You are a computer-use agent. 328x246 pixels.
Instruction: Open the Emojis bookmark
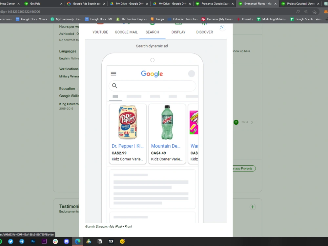(x=157, y=19)
